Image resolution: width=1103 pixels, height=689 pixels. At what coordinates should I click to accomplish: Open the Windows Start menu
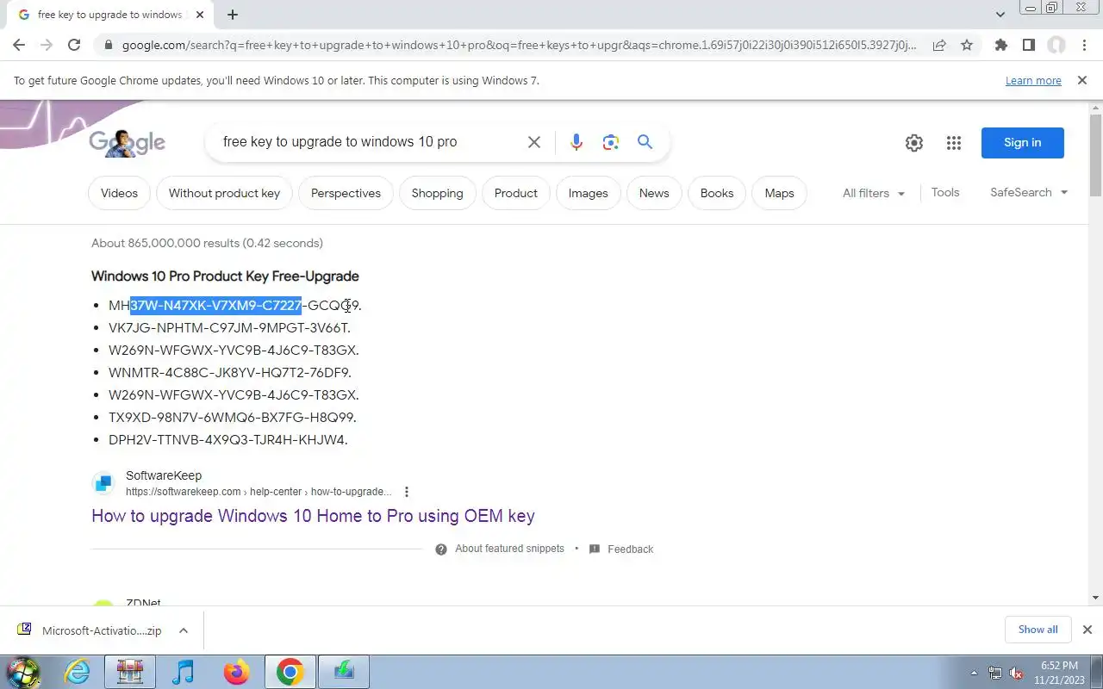coord(22,672)
